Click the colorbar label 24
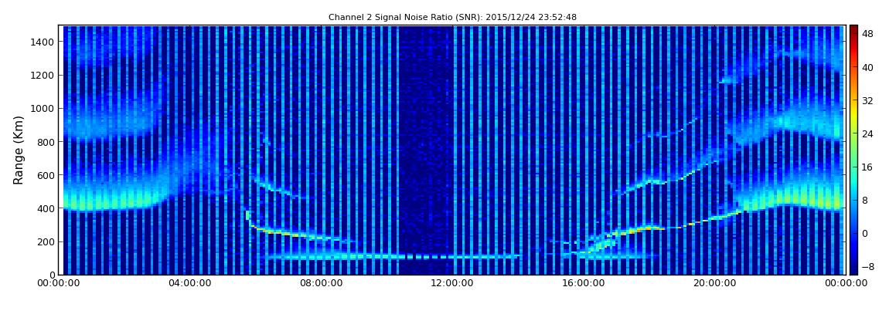Image resolution: width=889 pixels, height=314 pixels. tap(868, 134)
